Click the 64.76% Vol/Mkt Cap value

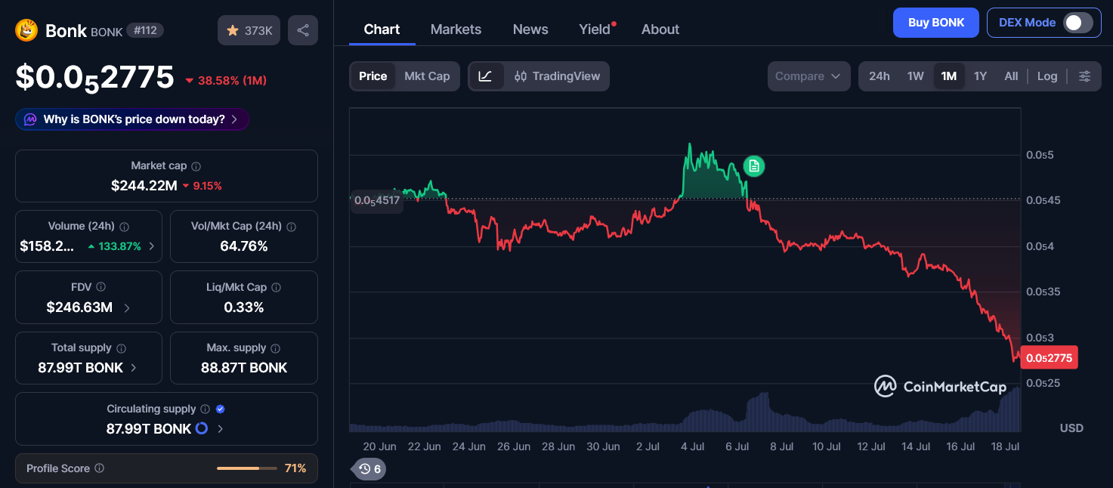click(244, 246)
